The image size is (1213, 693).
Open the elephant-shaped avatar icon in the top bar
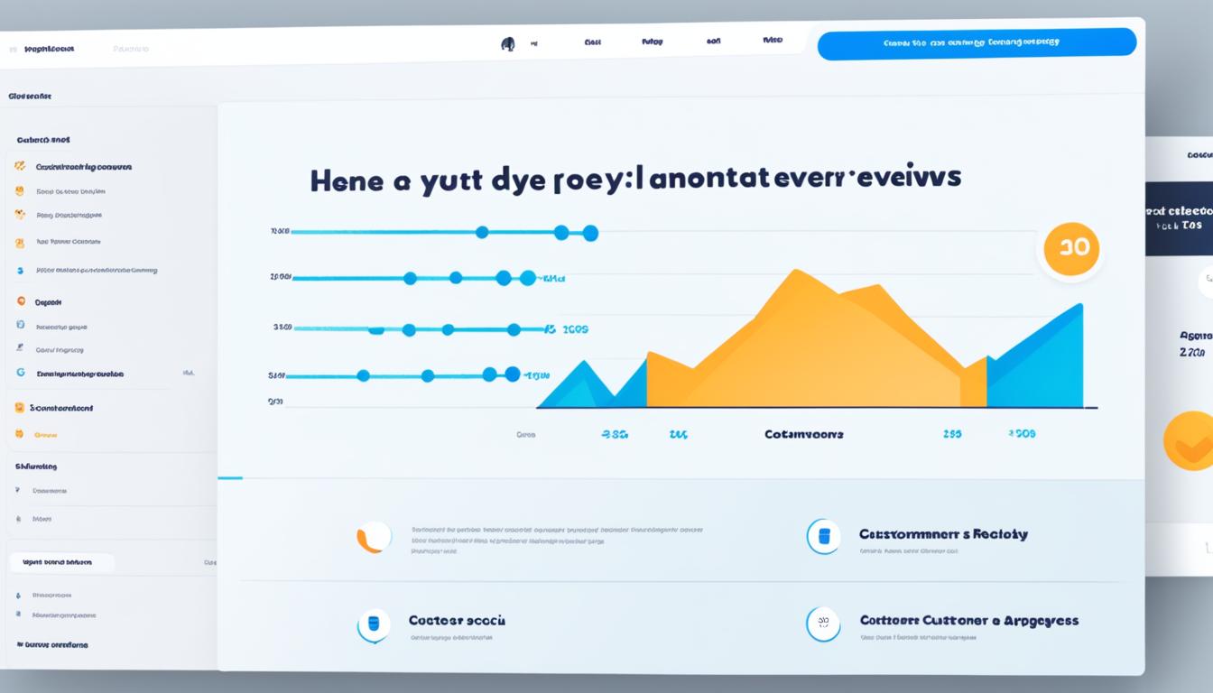click(508, 43)
